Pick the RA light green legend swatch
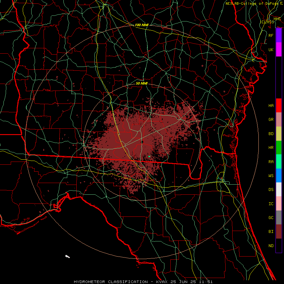This screenshot has width=284, height=284. 279,161
